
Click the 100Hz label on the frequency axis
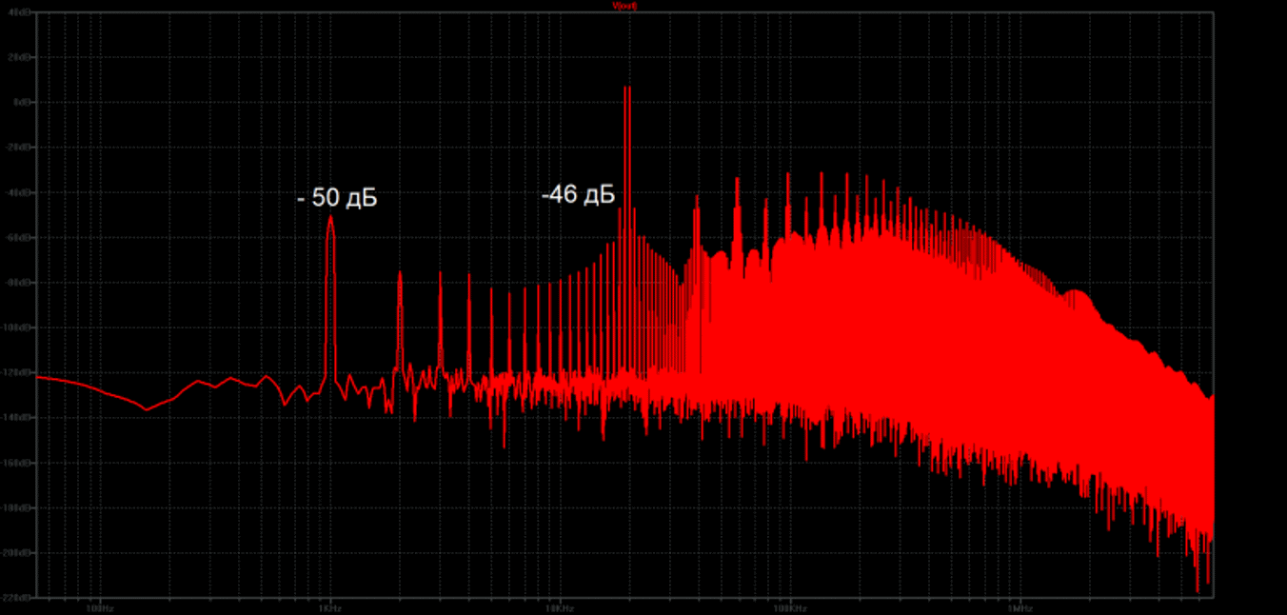coord(99,607)
